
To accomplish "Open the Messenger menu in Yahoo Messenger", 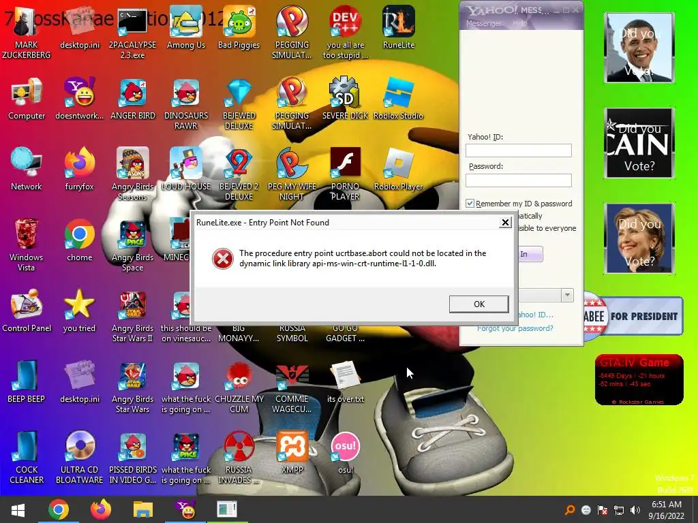I will coord(483,23).
